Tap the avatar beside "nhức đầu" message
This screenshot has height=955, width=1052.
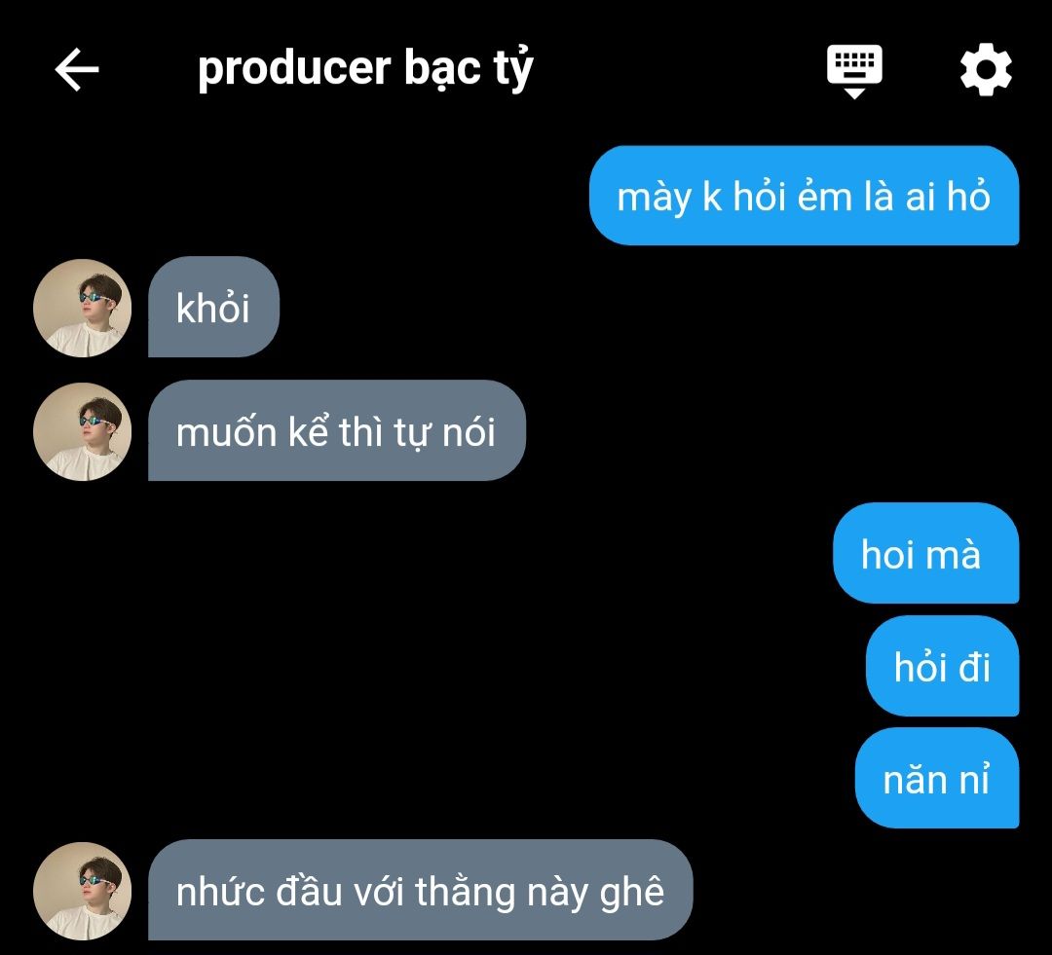[x=83, y=891]
